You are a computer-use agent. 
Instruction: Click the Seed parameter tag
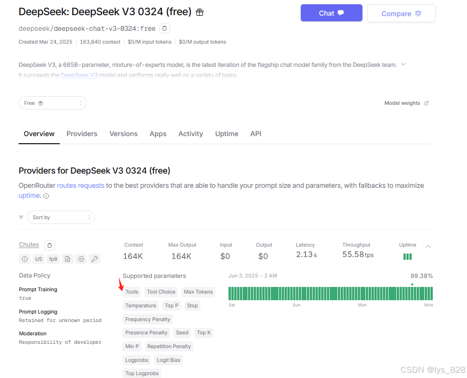coord(182,332)
